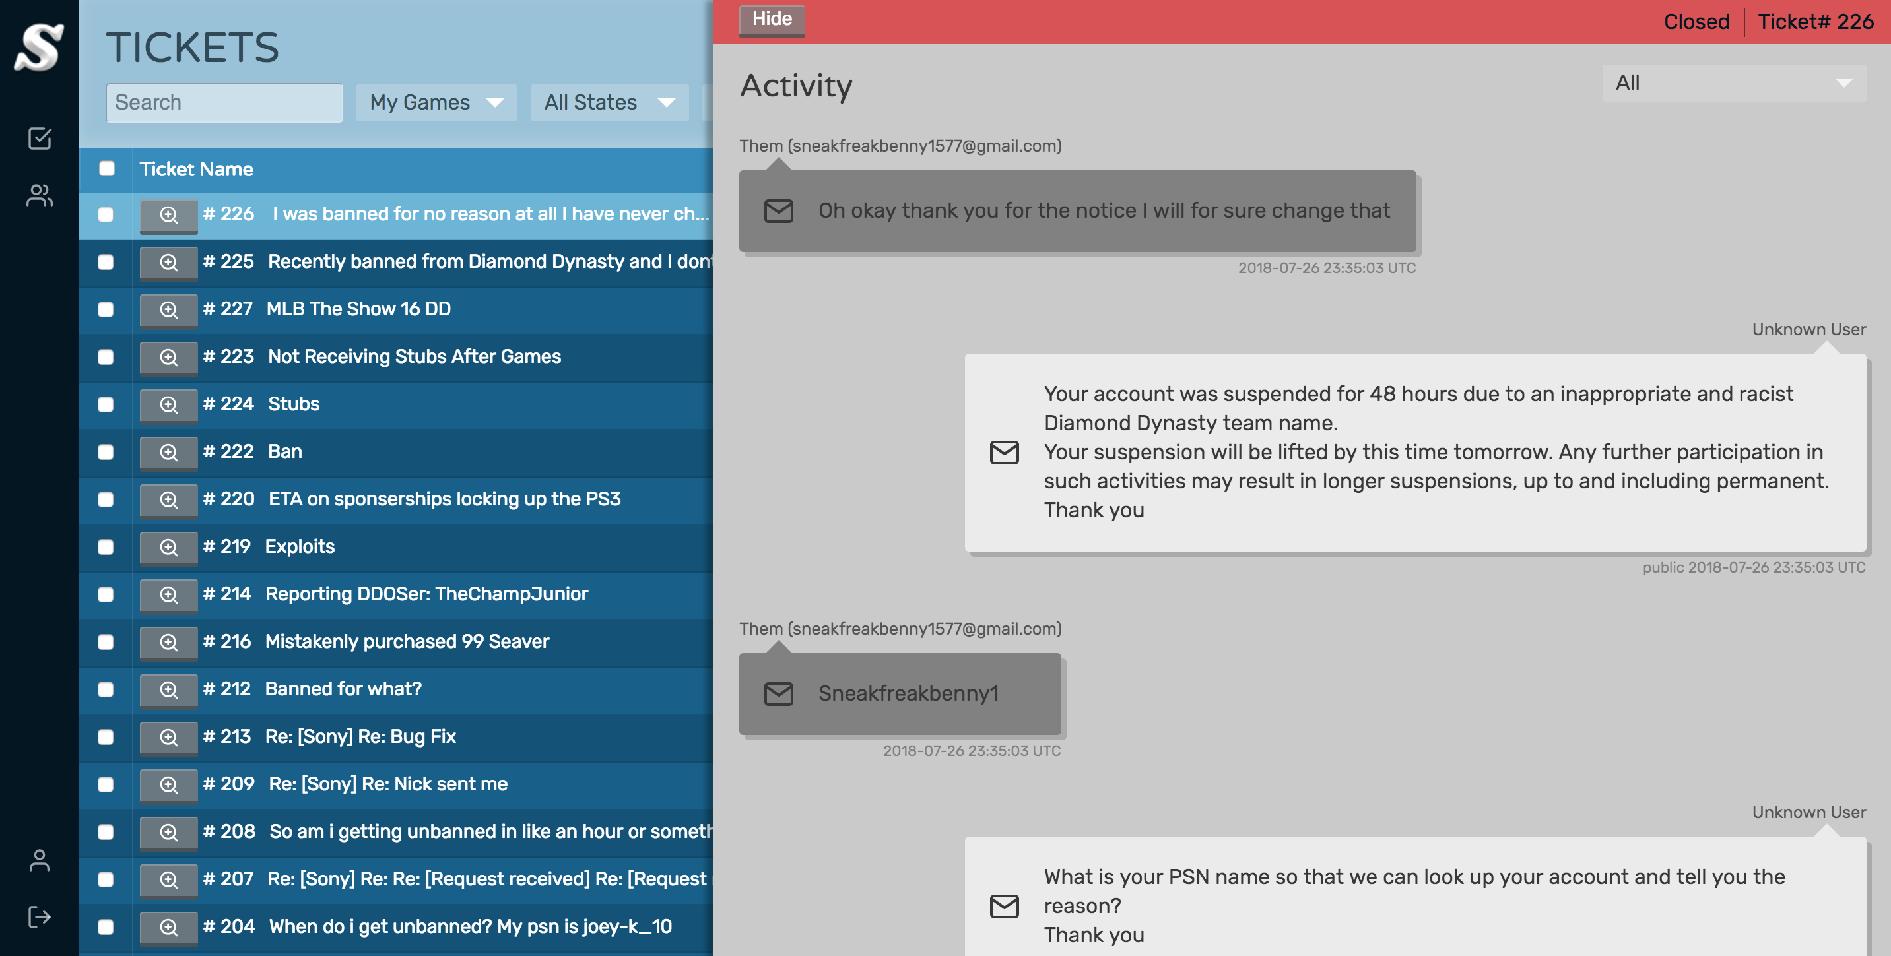The width and height of the screenshot is (1891, 956).
Task: Check the box for ticket 227
Action: (106, 309)
